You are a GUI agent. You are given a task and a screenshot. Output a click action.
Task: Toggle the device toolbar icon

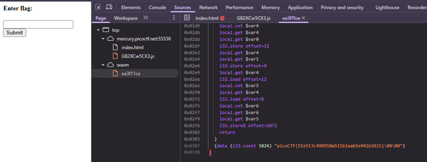tap(109, 7)
